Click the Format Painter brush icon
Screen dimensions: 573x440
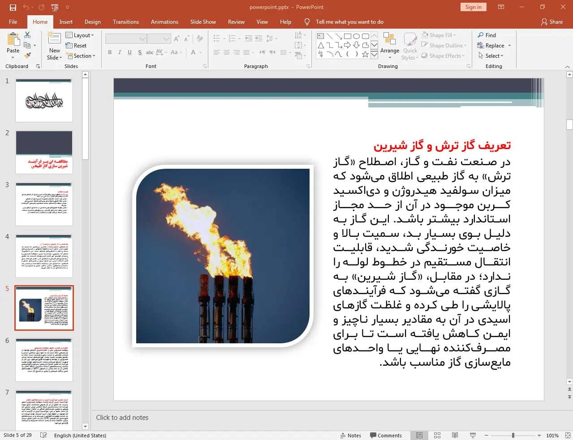pyautogui.click(x=27, y=56)
